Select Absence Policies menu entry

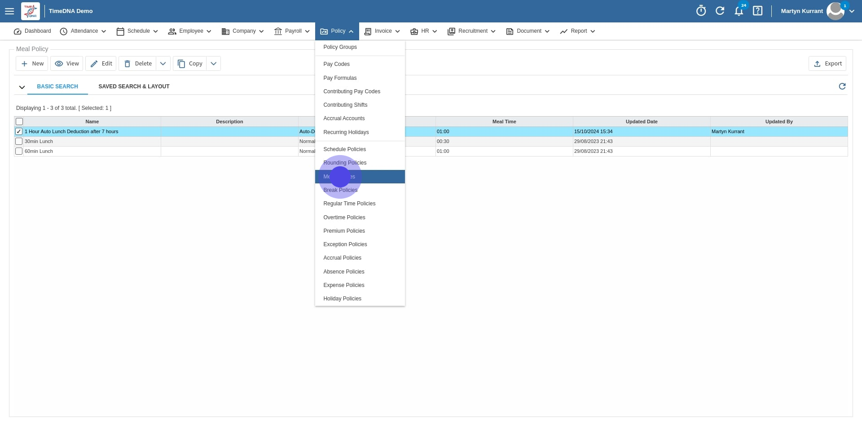[360, 272]
